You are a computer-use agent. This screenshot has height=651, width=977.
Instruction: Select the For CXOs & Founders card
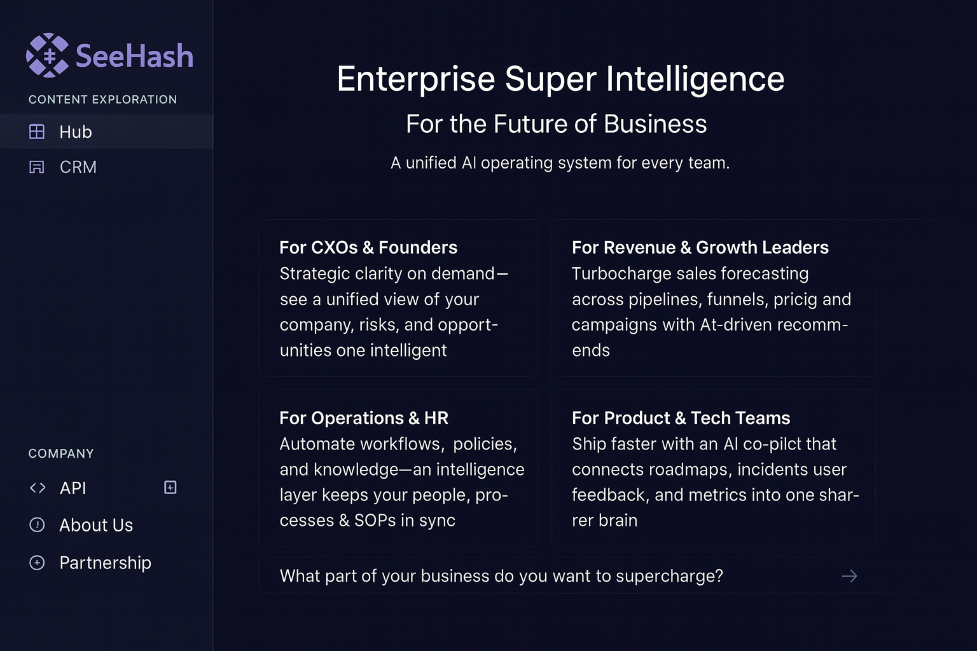[x=398, y=298]
